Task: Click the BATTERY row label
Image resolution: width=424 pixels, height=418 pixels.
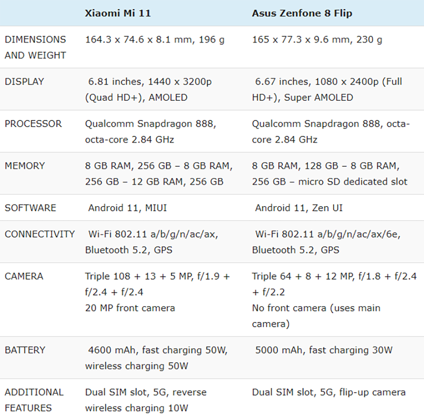Action: 25,350
